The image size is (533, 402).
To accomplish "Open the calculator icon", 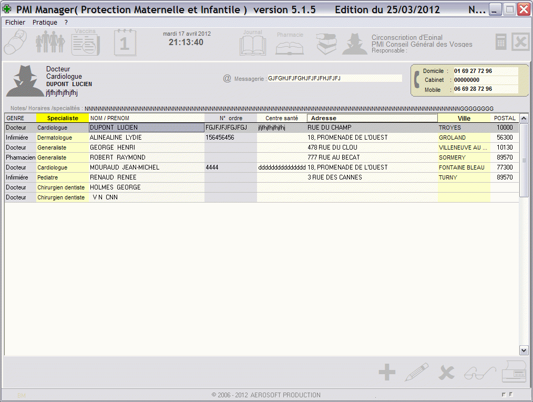I will click(501, 42).
